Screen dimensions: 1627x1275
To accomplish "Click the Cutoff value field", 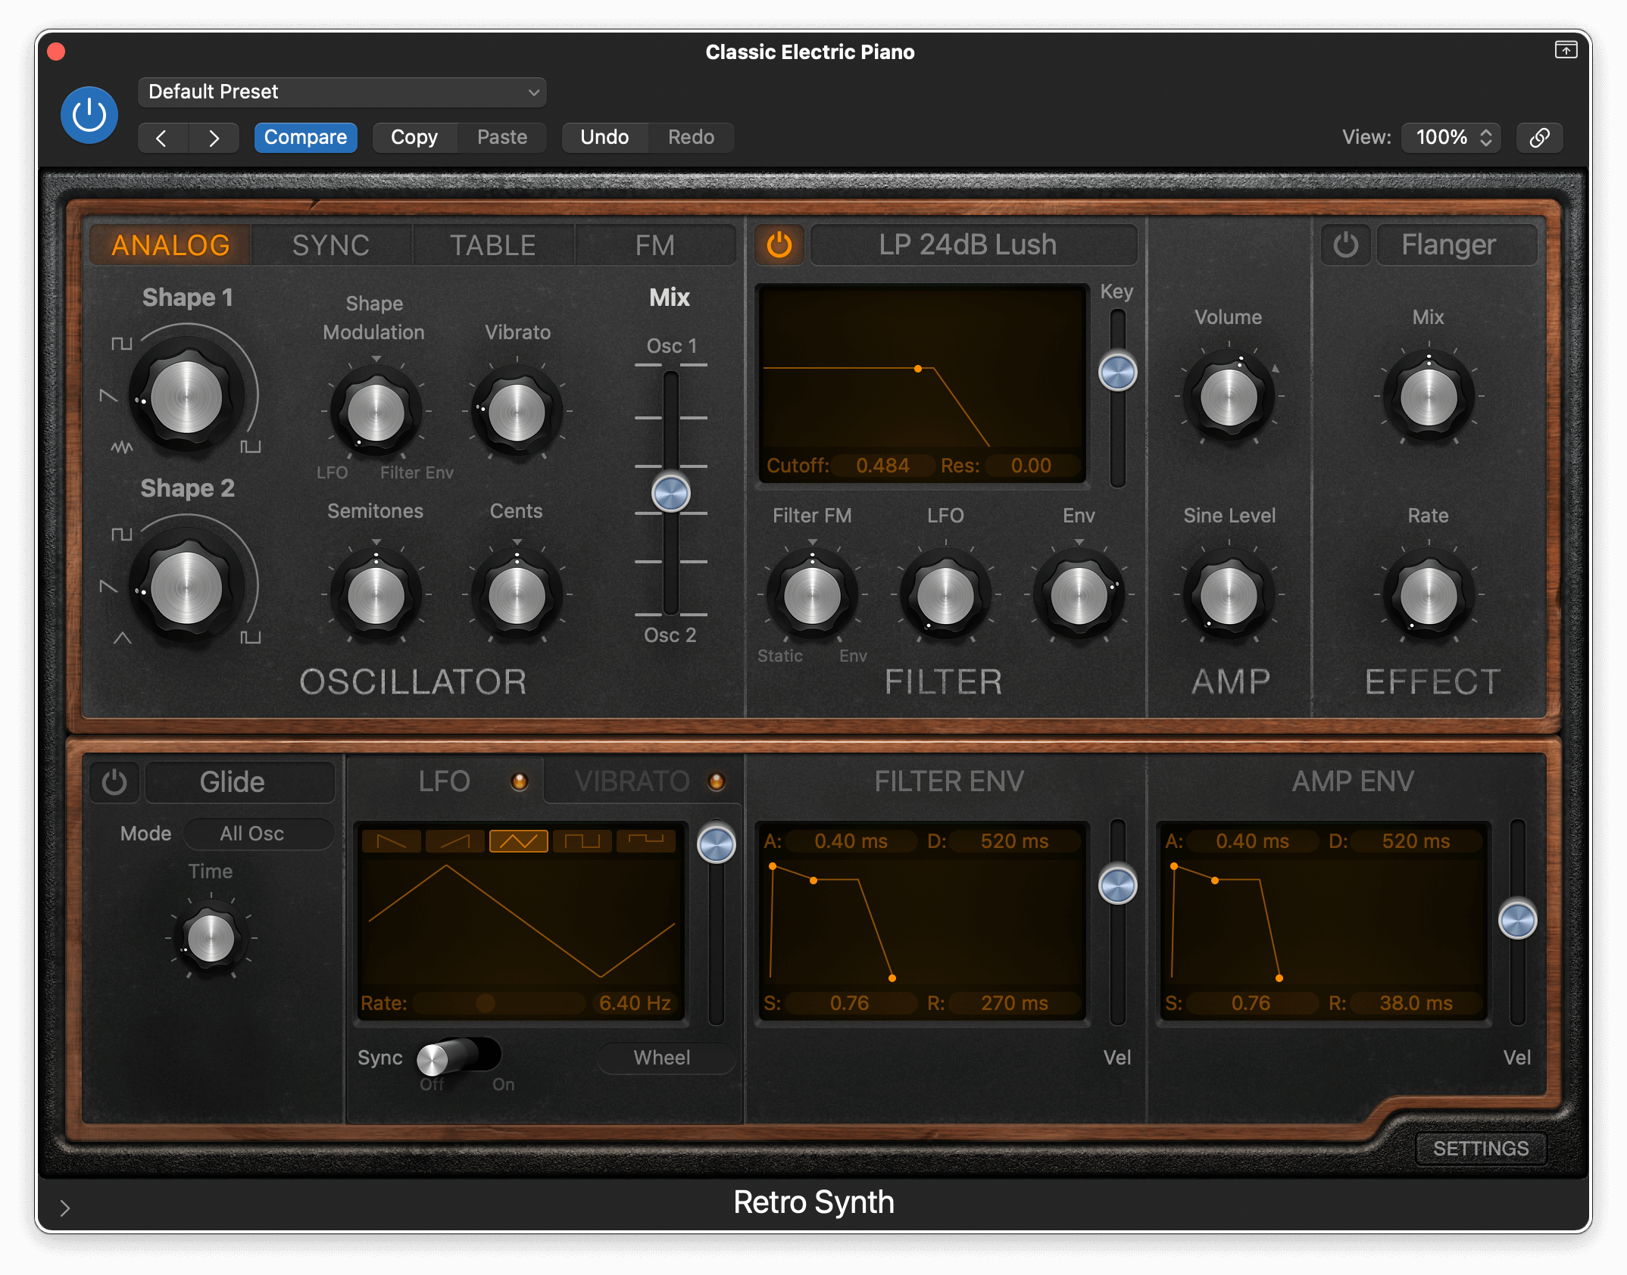I will point(882,465).
